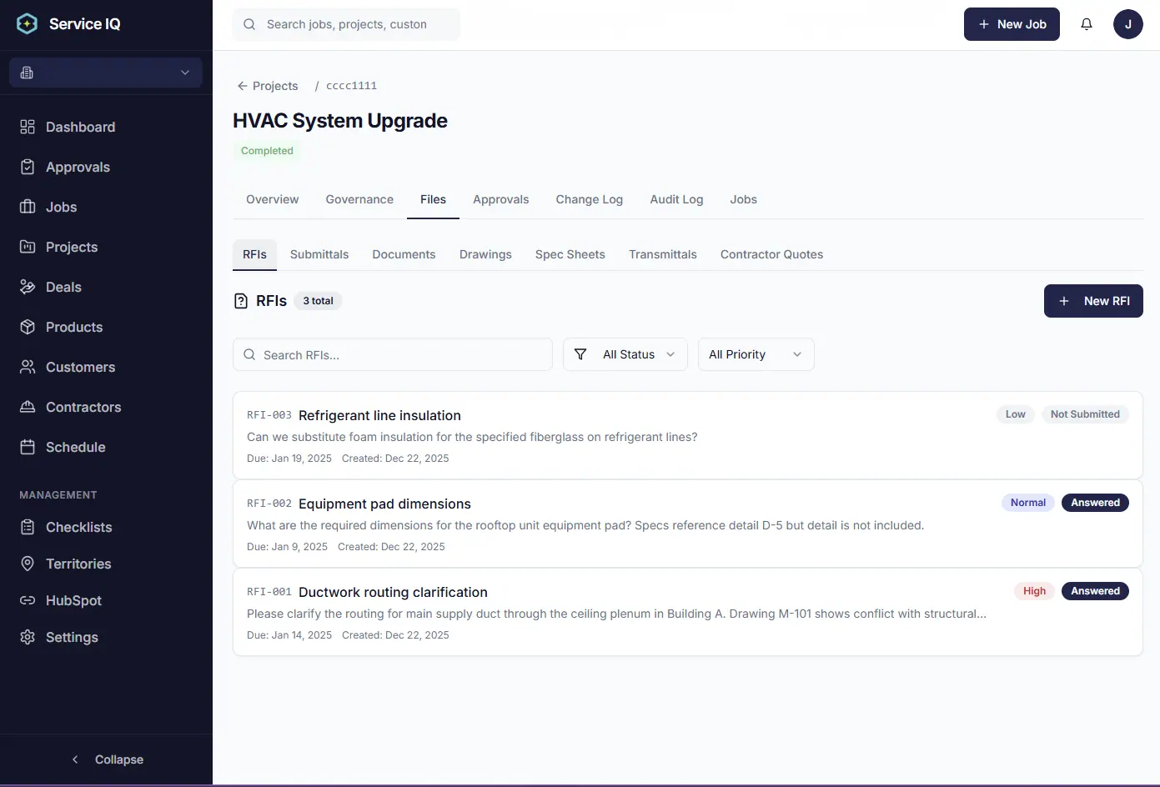This screenshot has width=1160, height=787.
Task: Open the notifications bell
Action: click(1087, 24)
